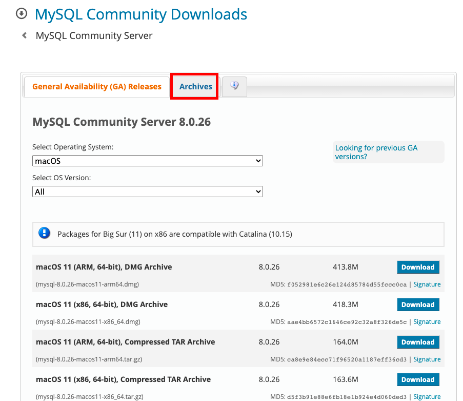Click the 163.6M file size value
463x401 pixels.
click(345, 379)
